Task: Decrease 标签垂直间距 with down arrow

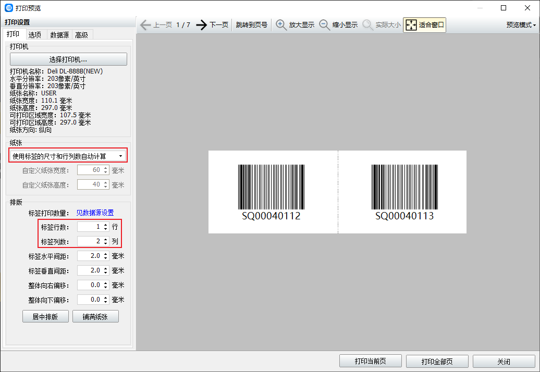Action: click(106, 272)
